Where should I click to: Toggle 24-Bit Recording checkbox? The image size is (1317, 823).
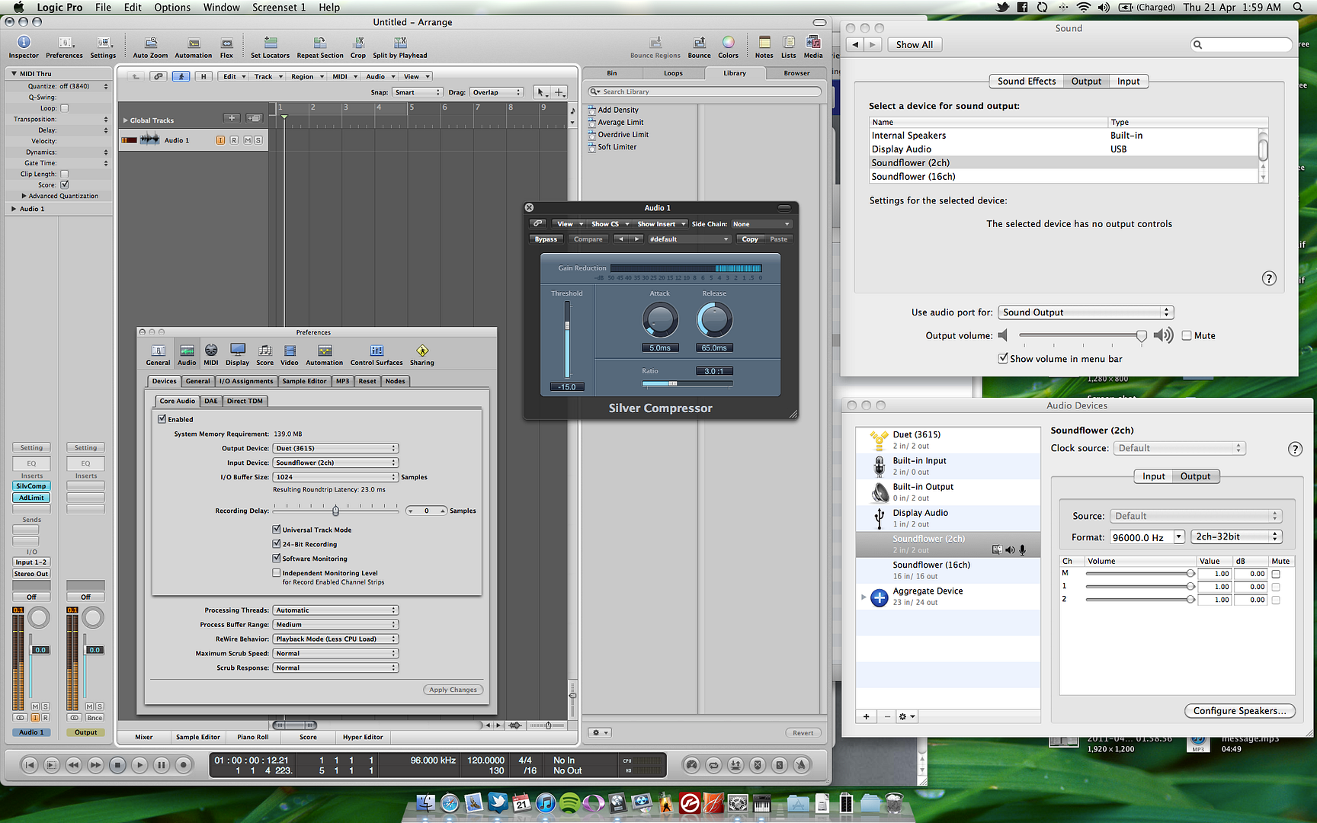tap(277, 544)
